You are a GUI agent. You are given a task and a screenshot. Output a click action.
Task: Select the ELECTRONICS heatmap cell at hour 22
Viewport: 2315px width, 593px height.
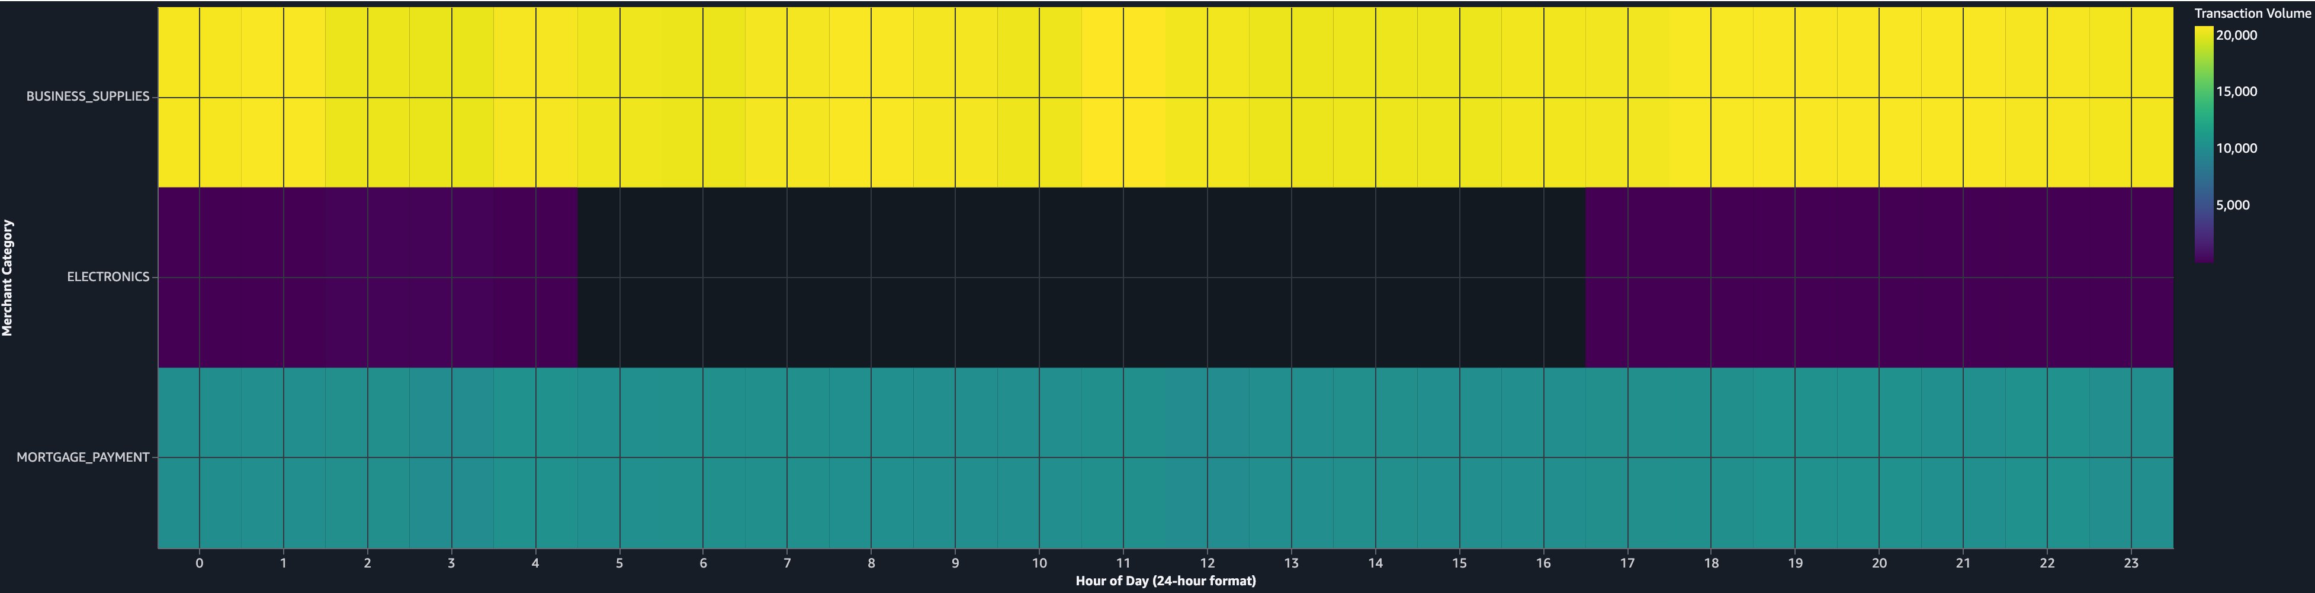pyautogui.click(x=2047, y=277)
